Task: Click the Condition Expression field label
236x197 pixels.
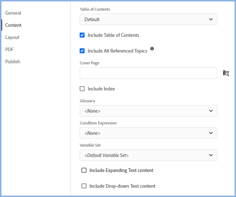Action: point(98,123)
